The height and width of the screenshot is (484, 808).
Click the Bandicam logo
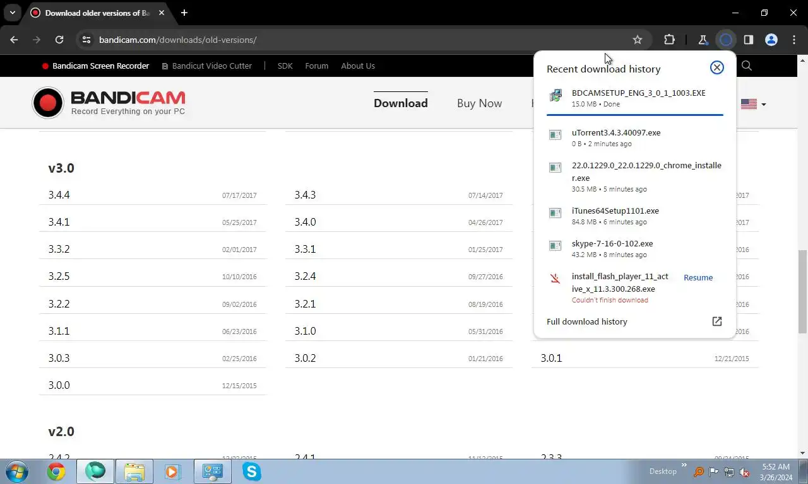[x=109, y=103]
